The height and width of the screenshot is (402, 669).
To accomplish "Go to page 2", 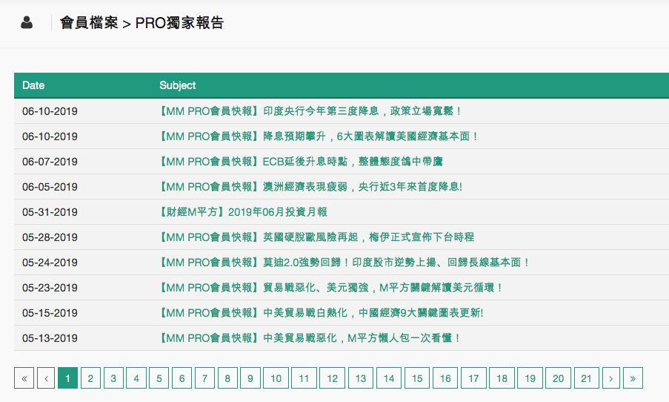I will 90,378.
